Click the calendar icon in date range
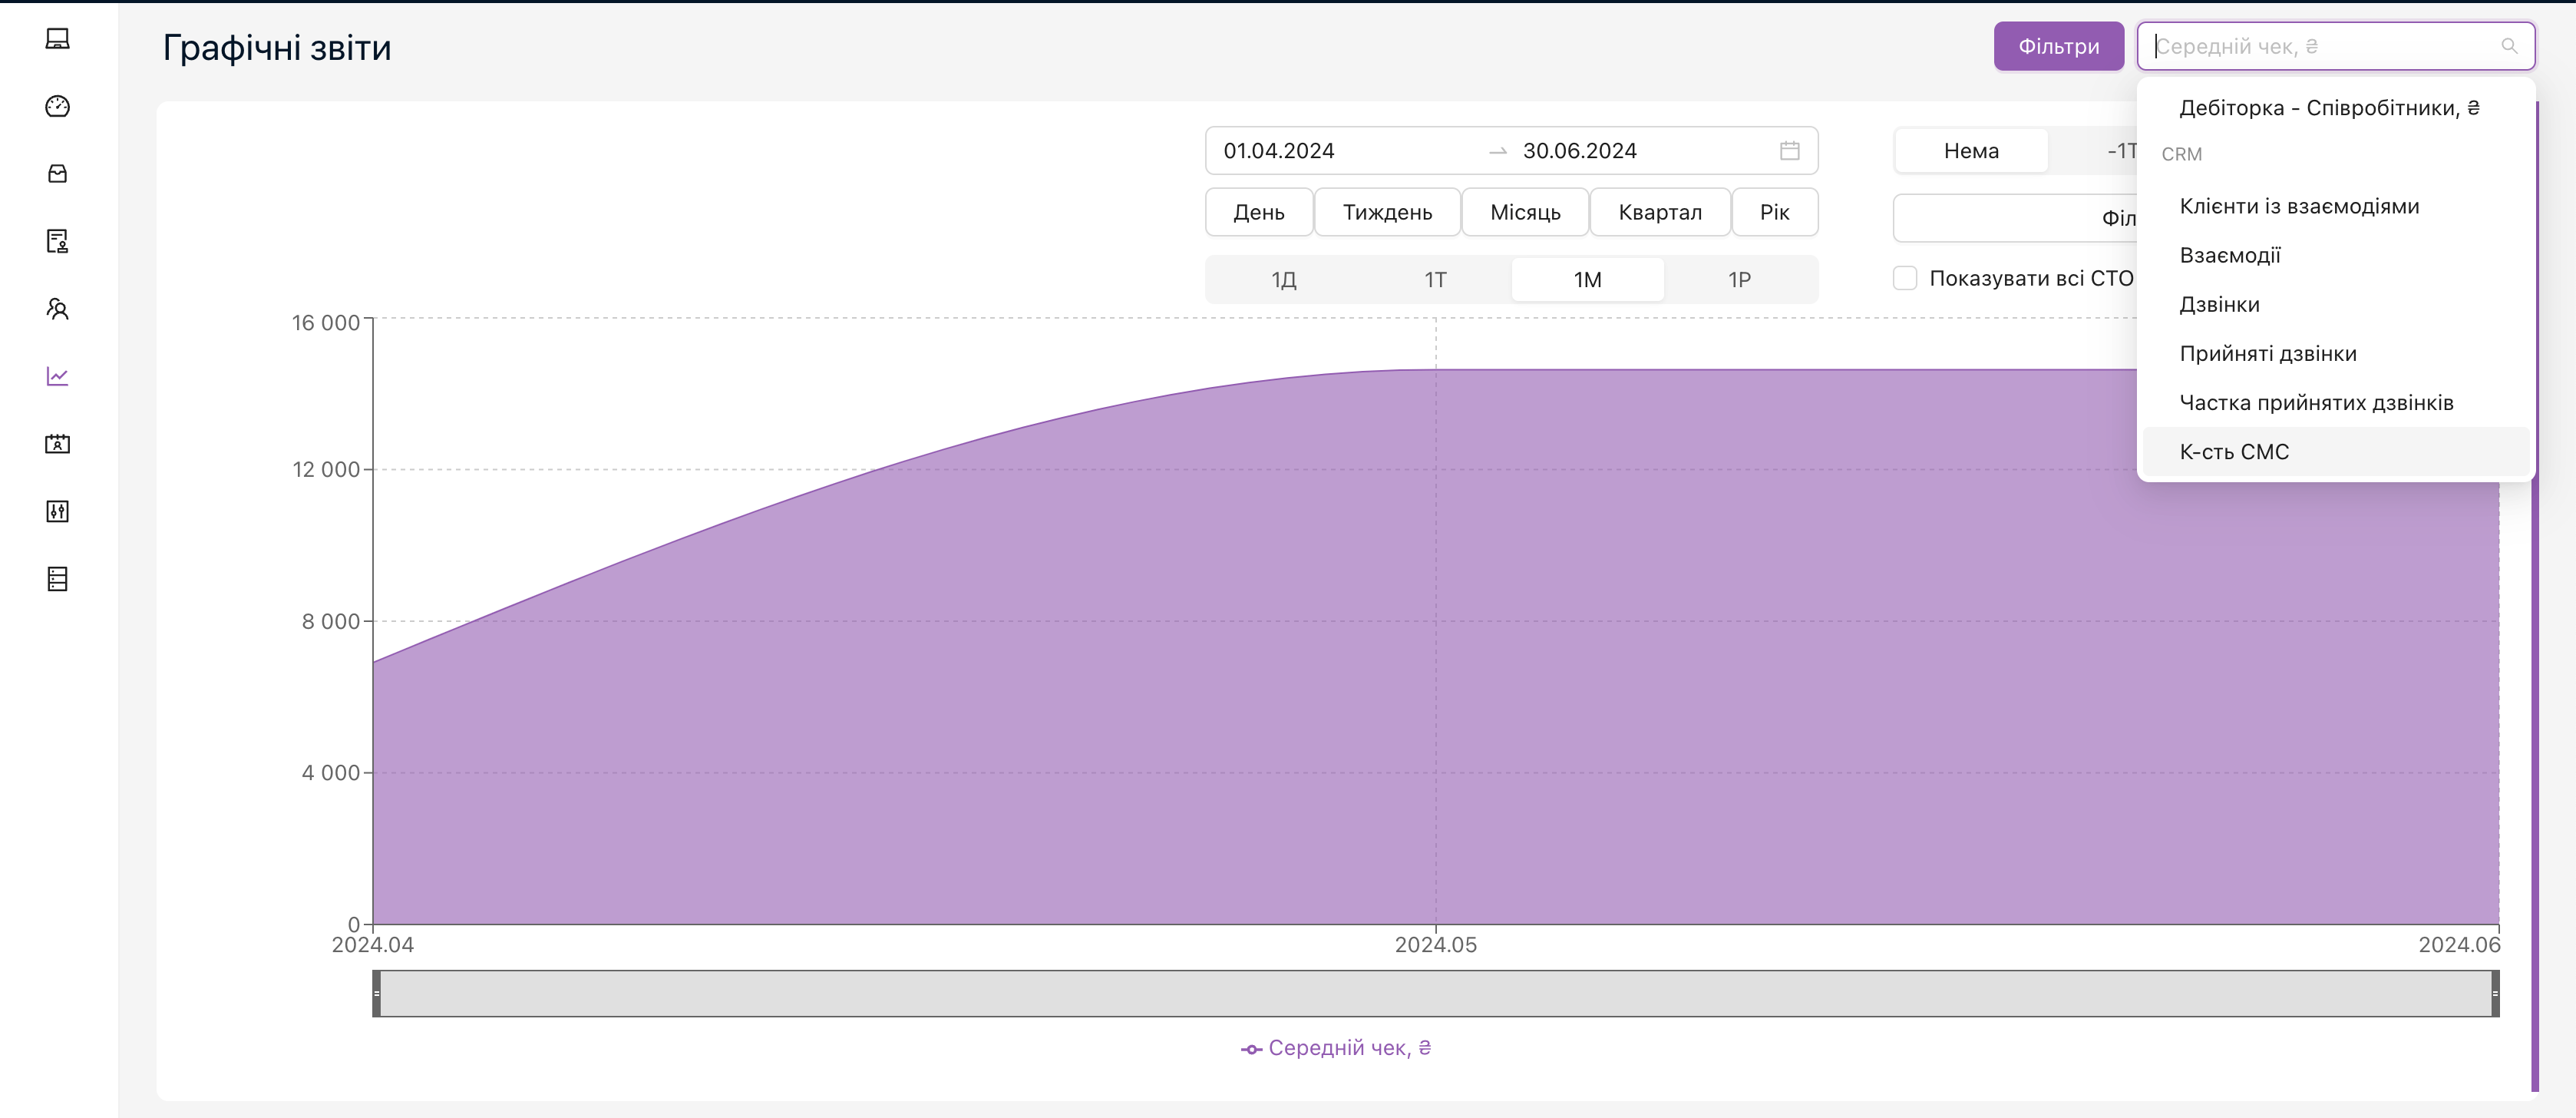The width and height of the screenshot is (2576, 1118). 1789,151
